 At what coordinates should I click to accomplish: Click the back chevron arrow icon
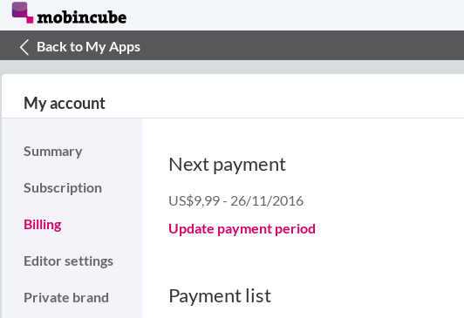24,47
